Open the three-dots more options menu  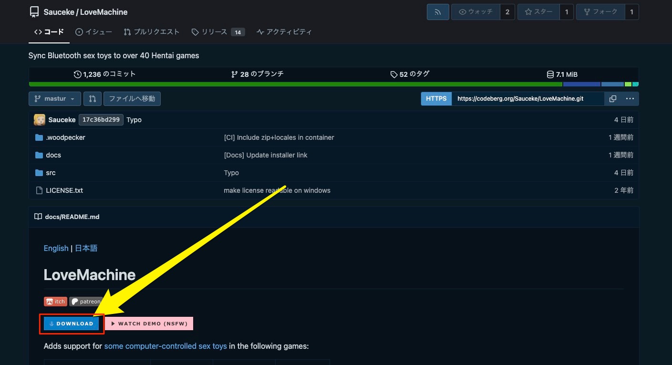(x=630, y=99)
